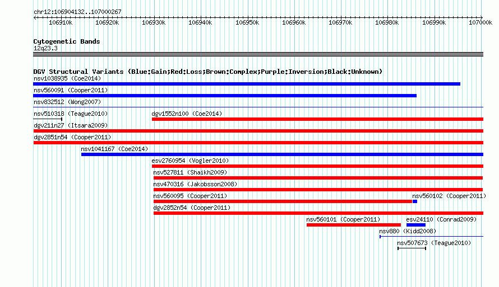
Task: Click the nsv1038935 (Coe2014) label
Action: (67, 78)
